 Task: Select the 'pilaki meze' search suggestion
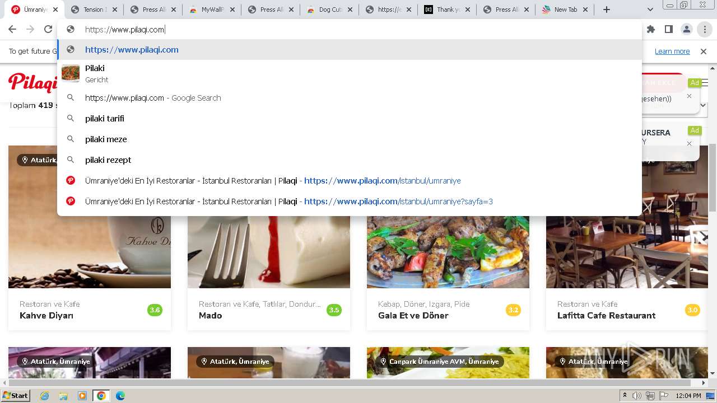pyautogui.click(x=350, y=139)
